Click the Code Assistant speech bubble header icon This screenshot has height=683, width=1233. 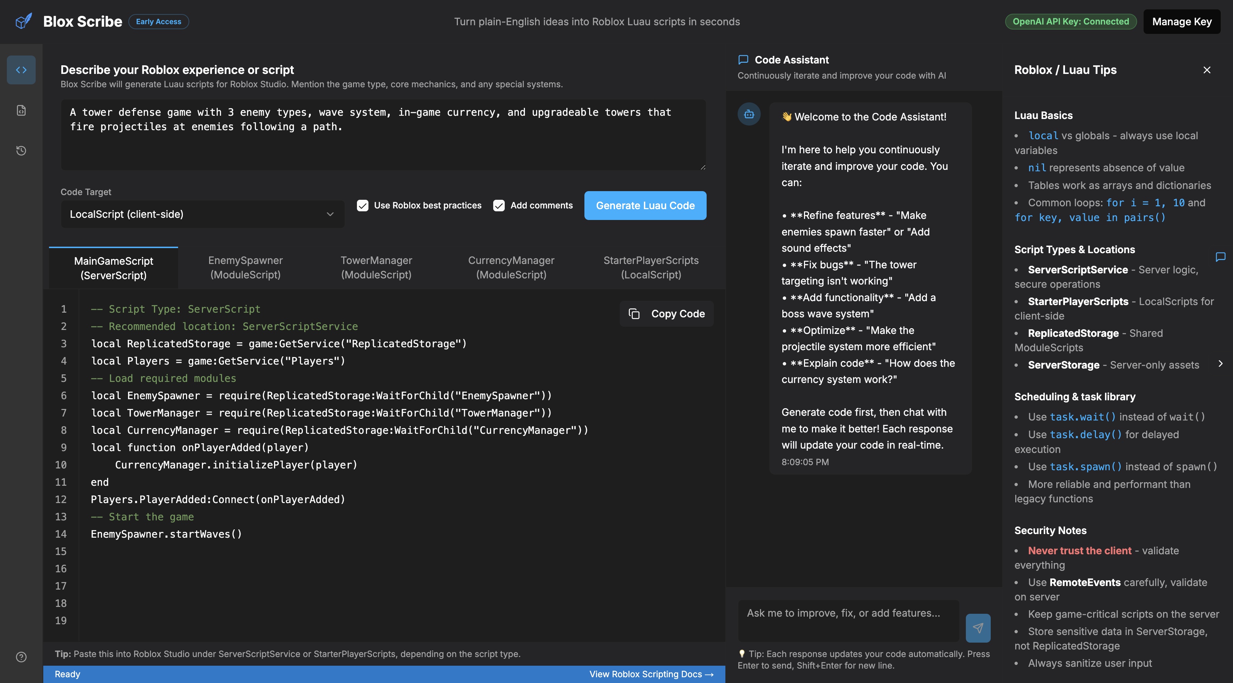(x=743, y=60)
